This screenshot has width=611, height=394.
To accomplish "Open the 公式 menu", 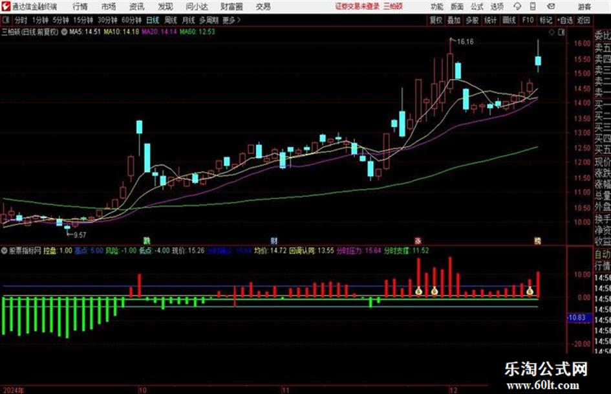I will [477, 6].
